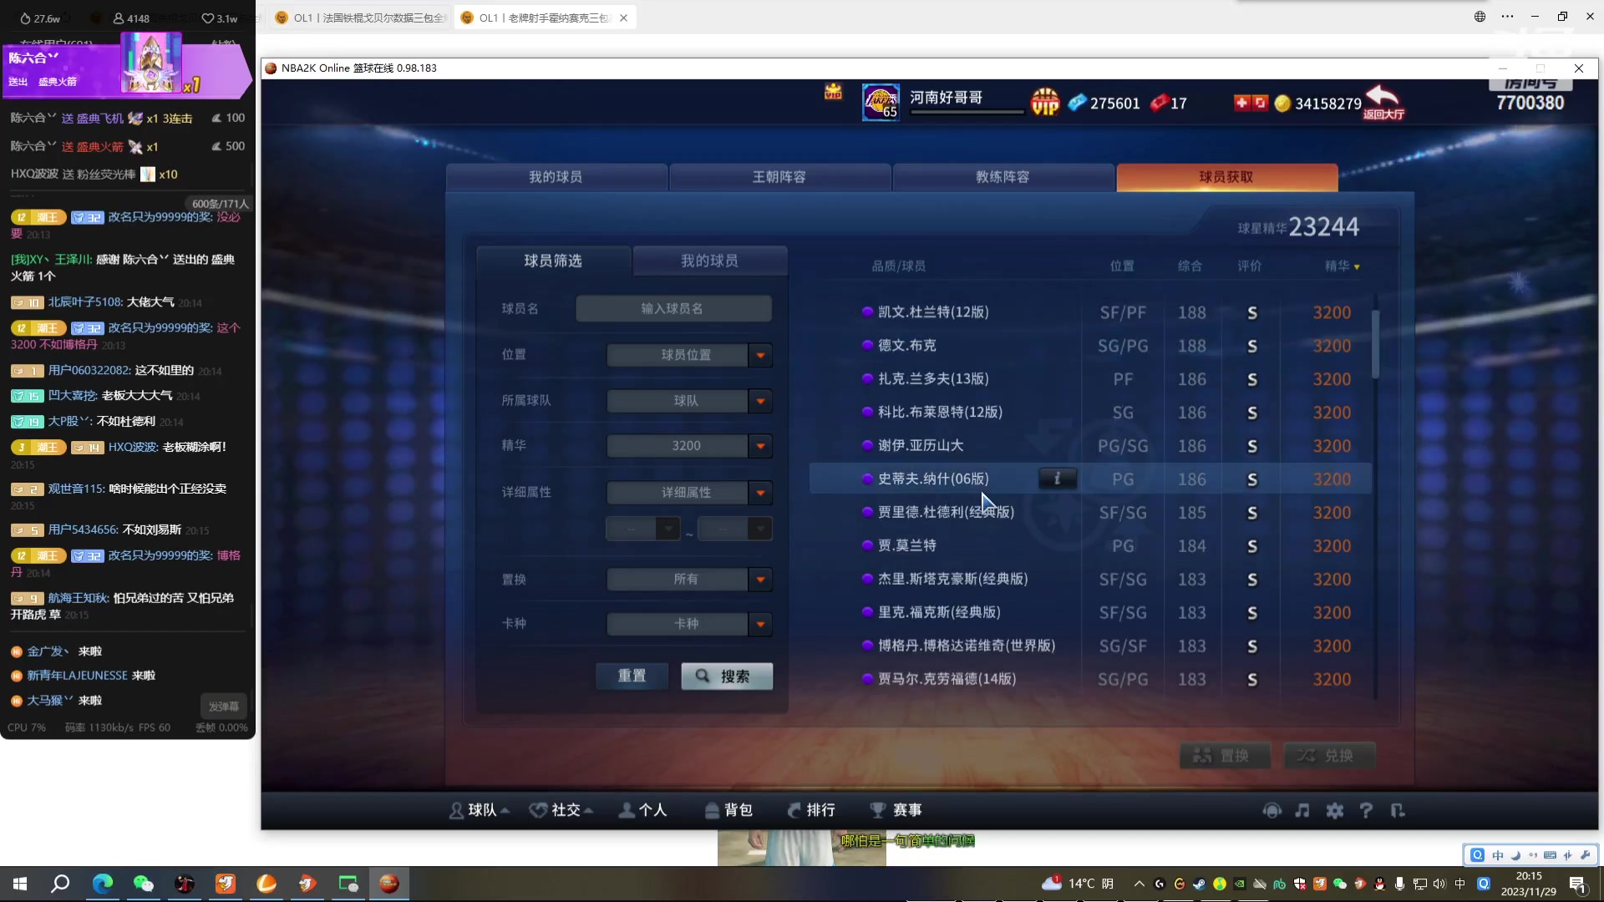Click the 球员名 input field
The width and height of the screenshot is (1604, 902).
click(x=673, y=308)
